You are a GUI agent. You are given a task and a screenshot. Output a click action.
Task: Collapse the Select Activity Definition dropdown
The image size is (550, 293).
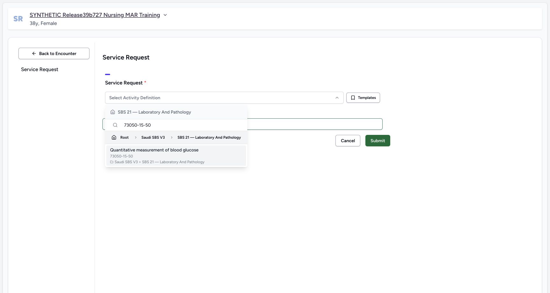pos(224,98)
